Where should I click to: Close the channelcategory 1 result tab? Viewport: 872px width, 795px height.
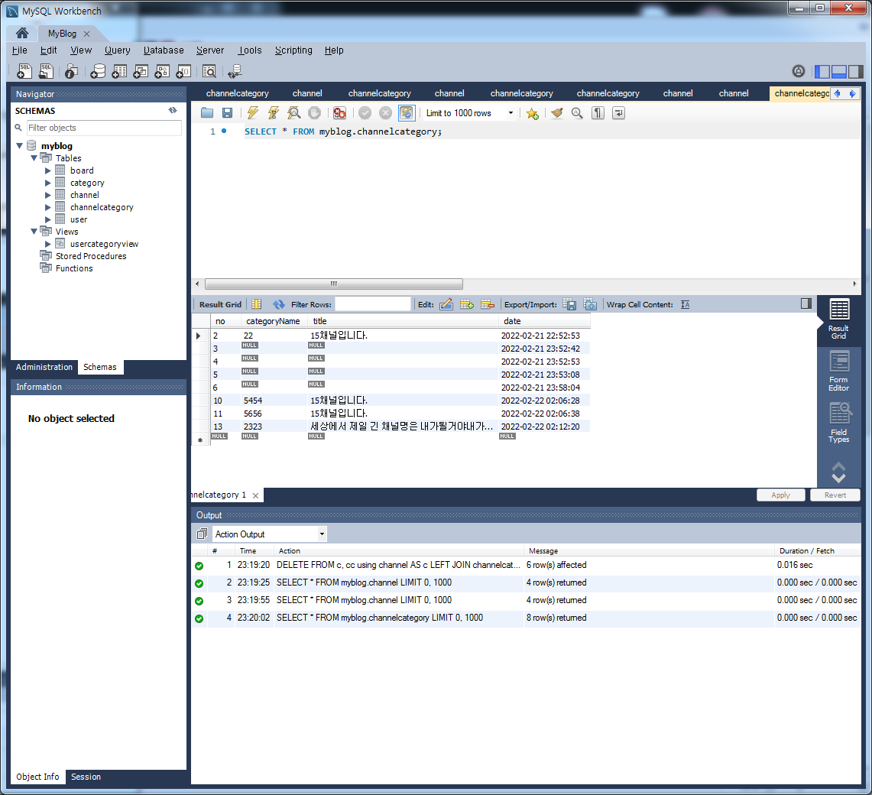(x=255, y=495)
